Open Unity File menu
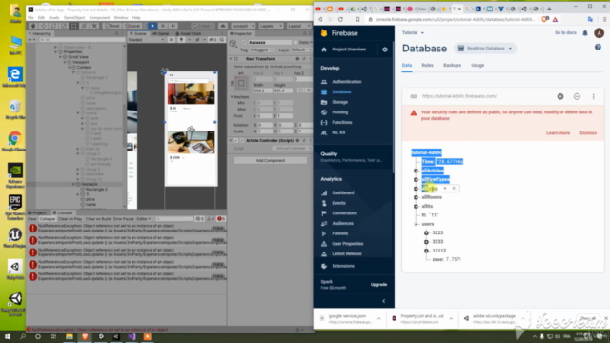Viewport: 610px width, 343px height. [30, 17]
